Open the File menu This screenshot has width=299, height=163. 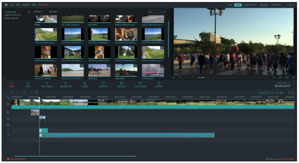pyautogui.click(x=11, y=4)
